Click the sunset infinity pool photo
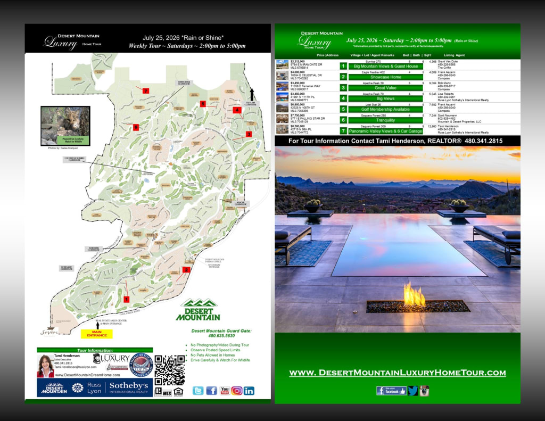Viewport: 545px width, 421px height. (x=397, y=239)
